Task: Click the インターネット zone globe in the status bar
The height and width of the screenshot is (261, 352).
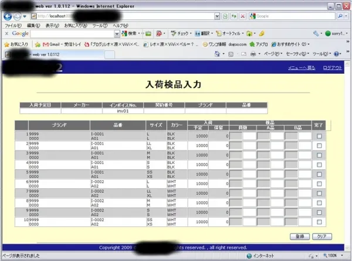Action: pos(249,256)
